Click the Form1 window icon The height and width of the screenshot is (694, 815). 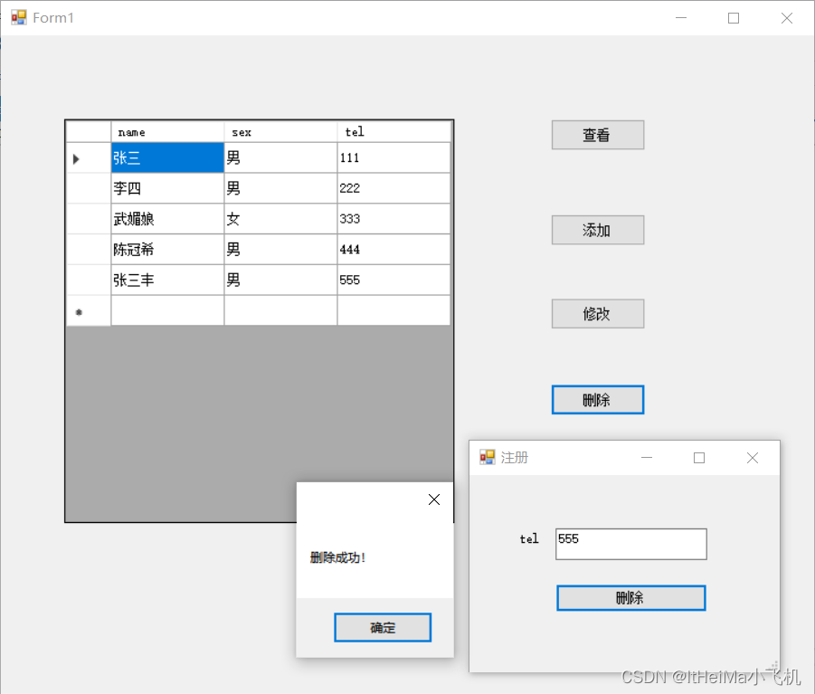click(19, 18)
